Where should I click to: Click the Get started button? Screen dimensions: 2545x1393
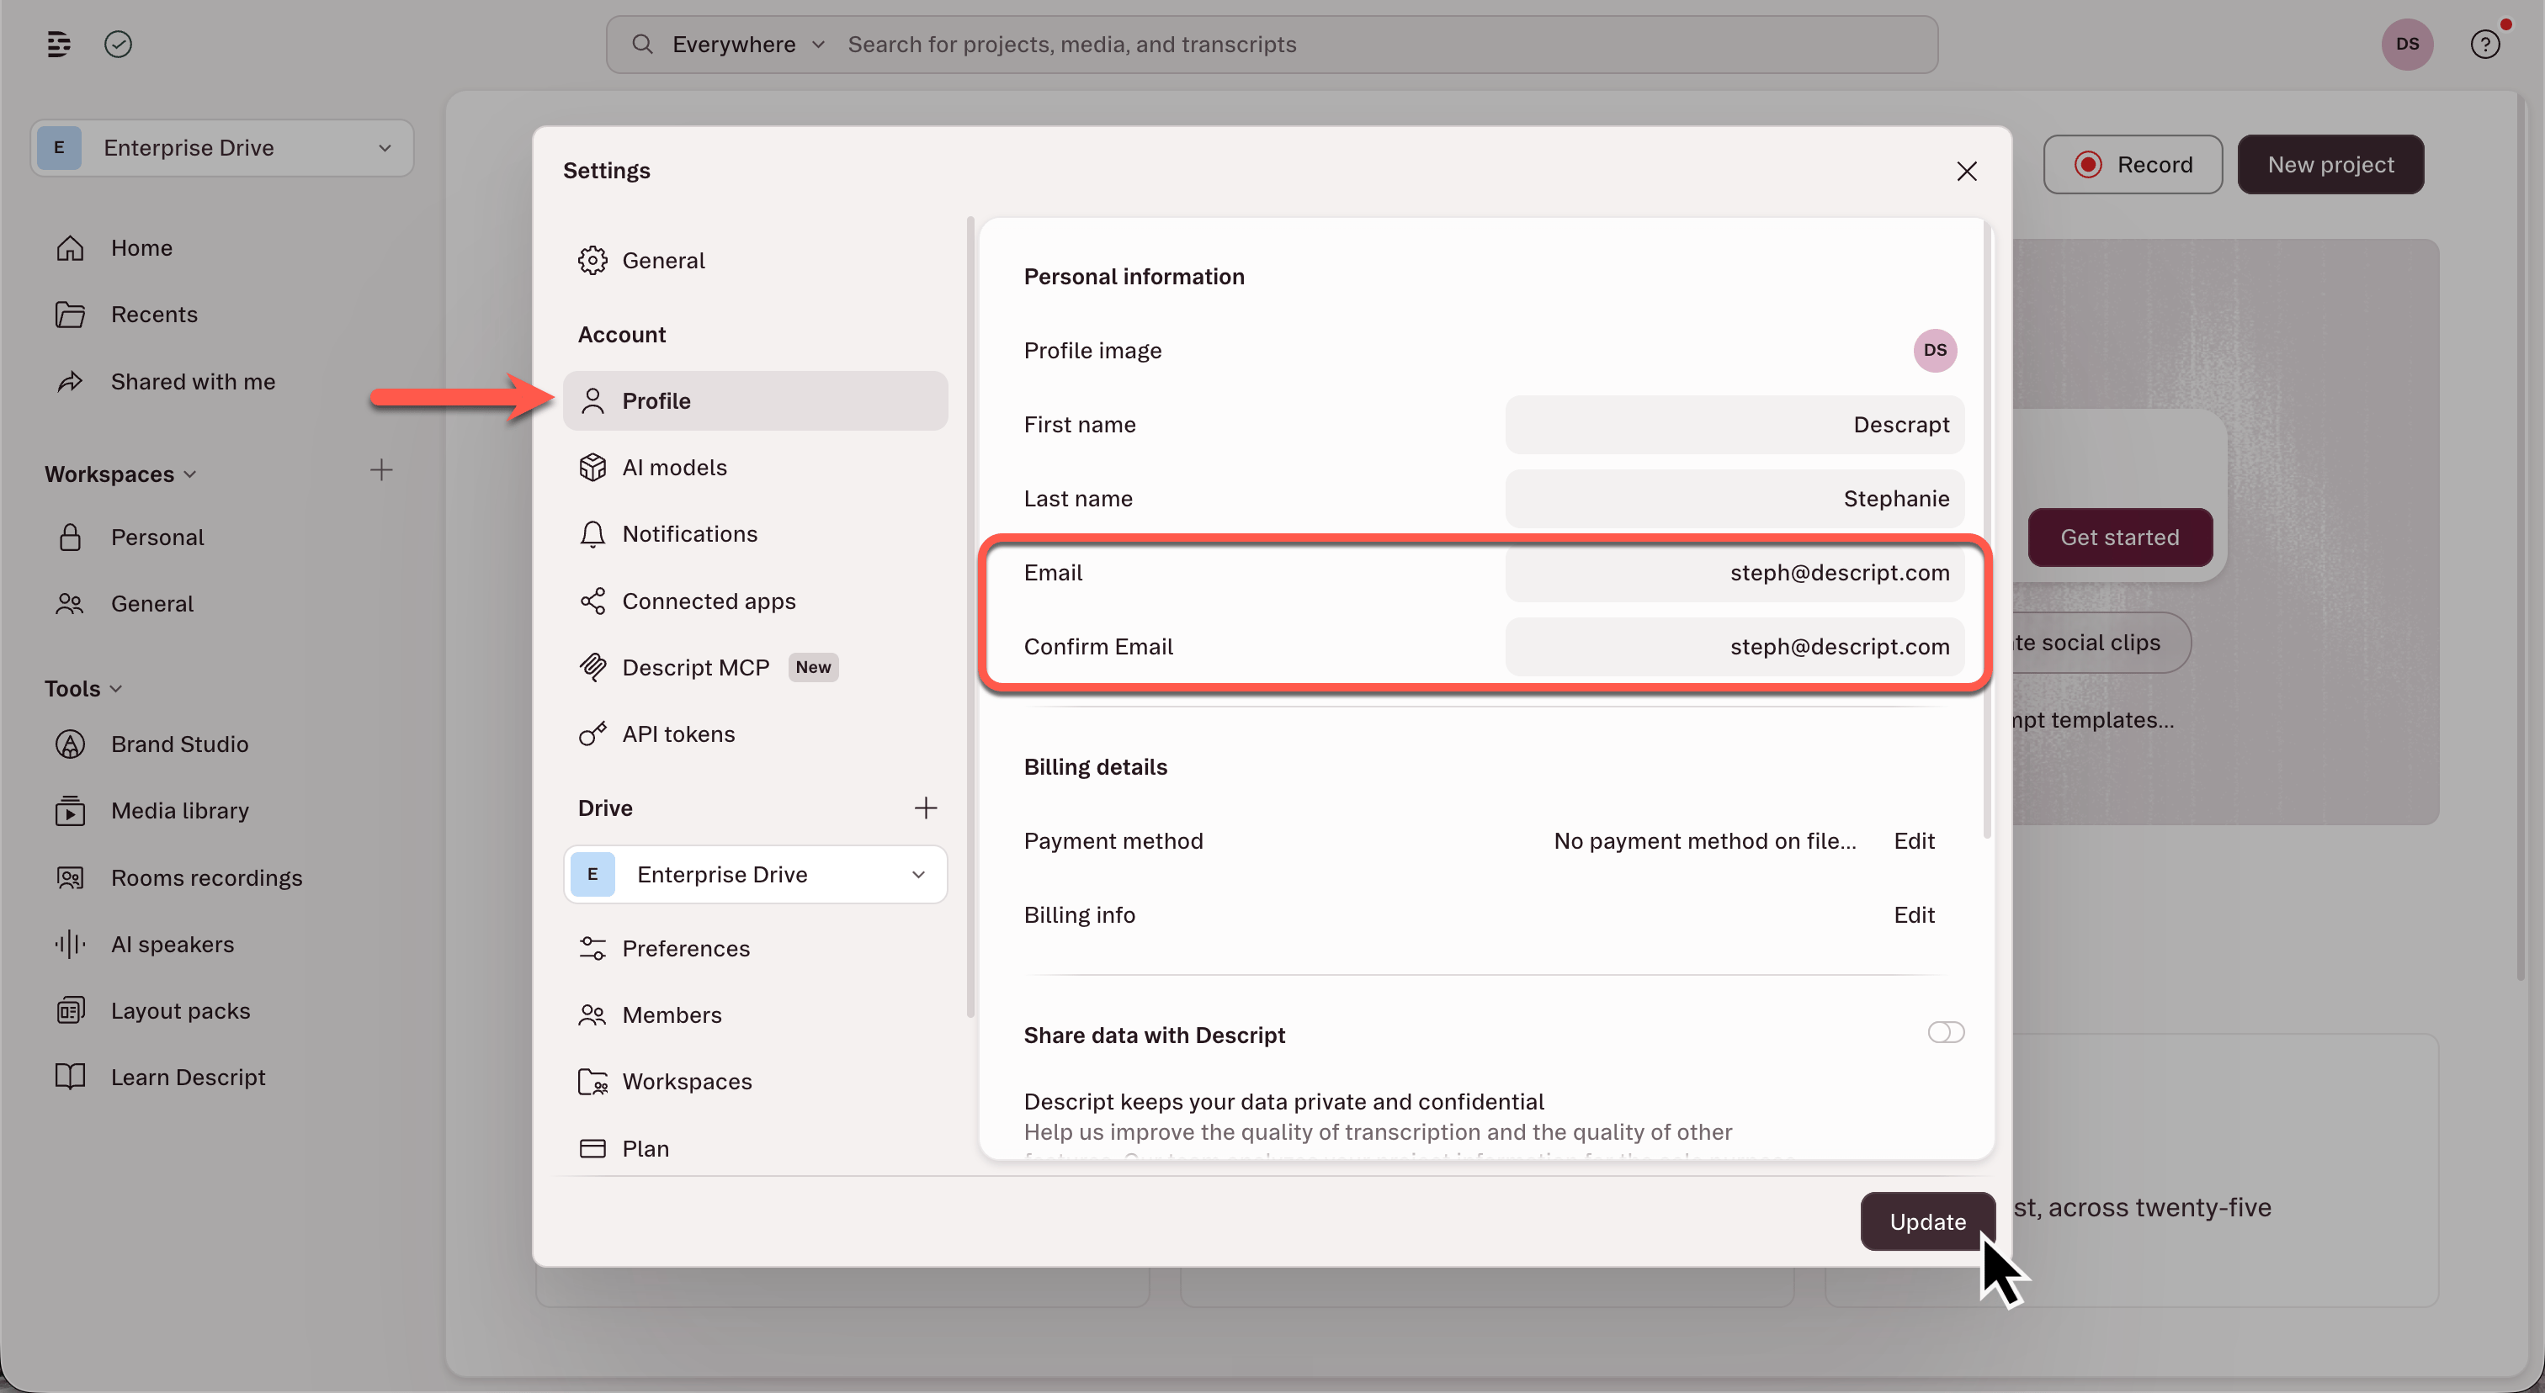2119,537
